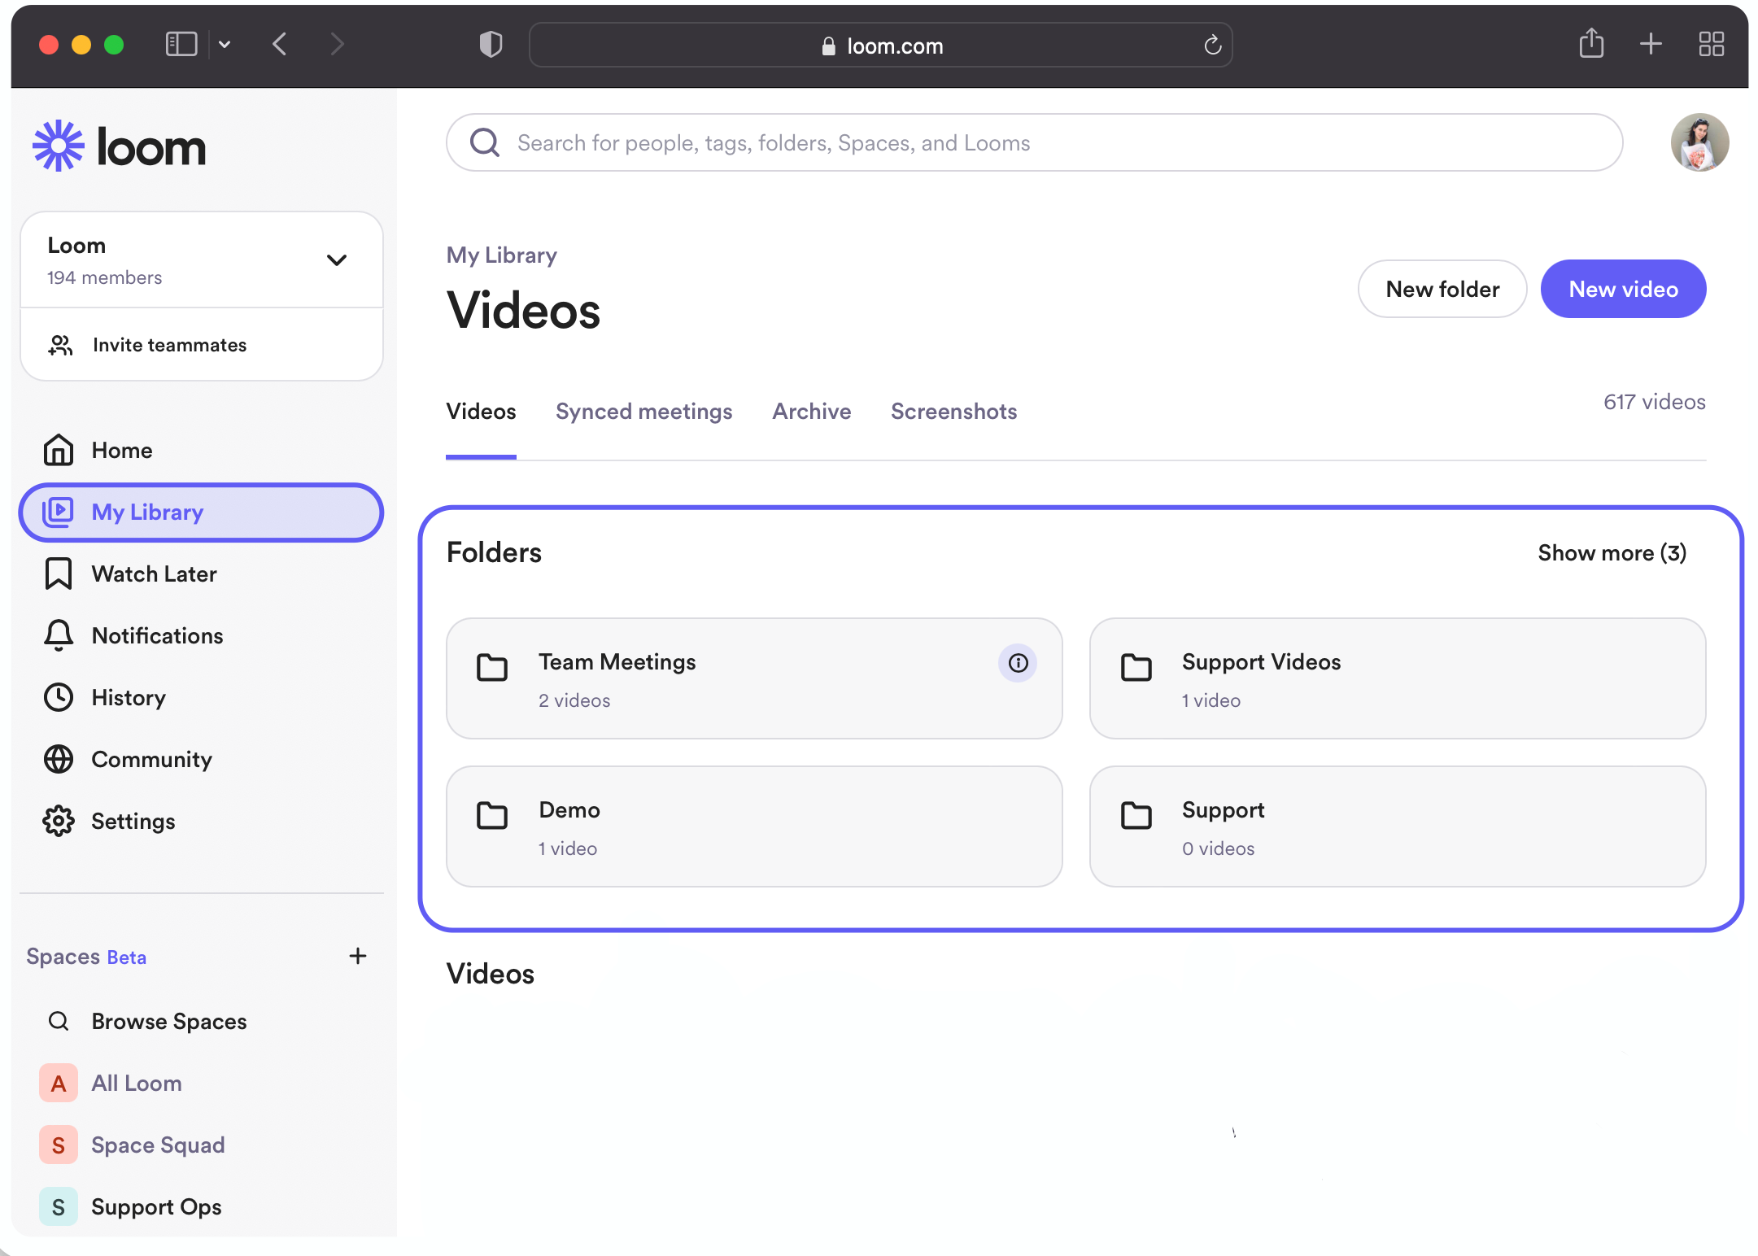Open the Support Videos folder
The image size is (1758, 1256).
[x=1396, y=678]
